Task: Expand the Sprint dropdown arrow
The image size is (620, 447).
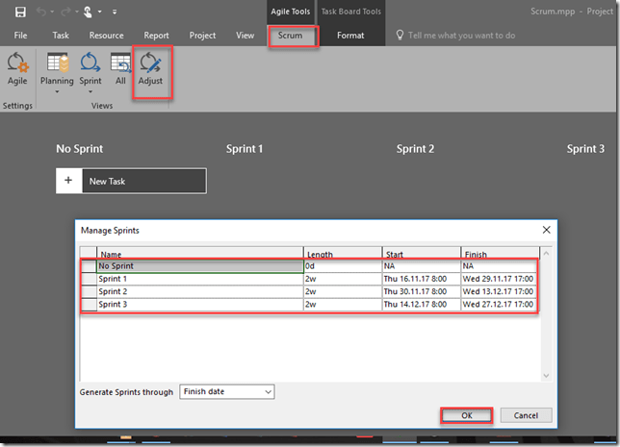Action: 90,93
